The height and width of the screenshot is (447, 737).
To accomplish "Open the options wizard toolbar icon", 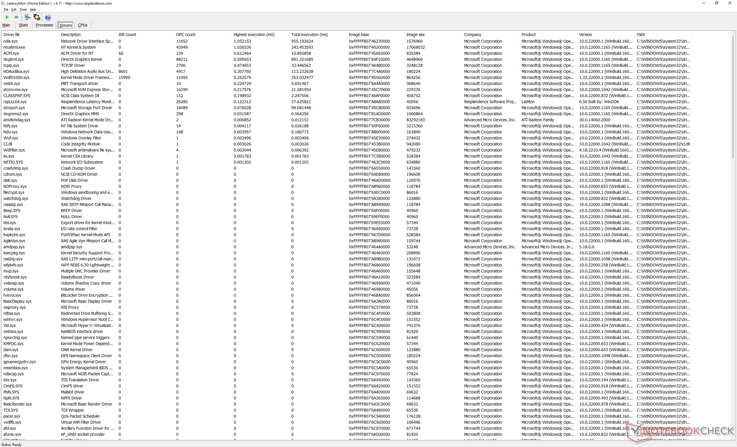I will (27, 17).
